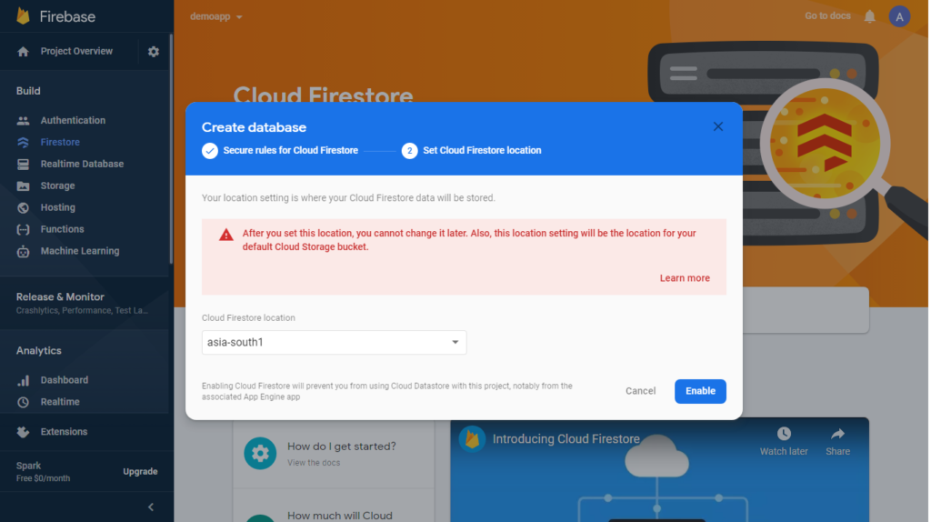Screen dimensions: 931x522
Task: Click Introducing Cloud Firestore video title
Action: click(566, 439)
